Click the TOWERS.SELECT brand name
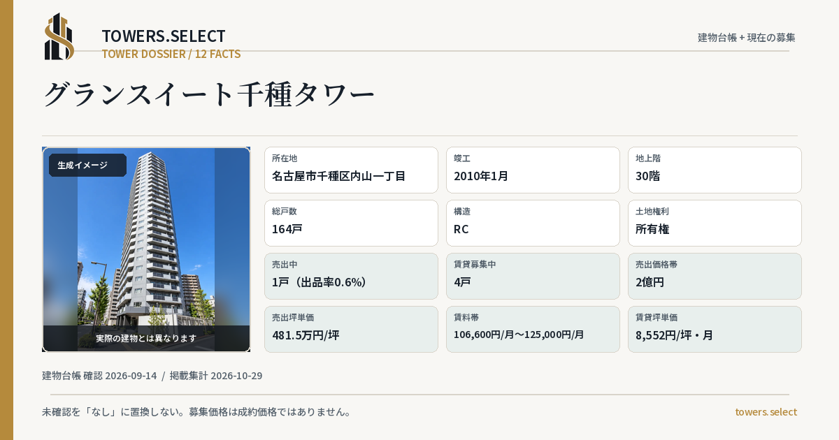 (164, 36)
